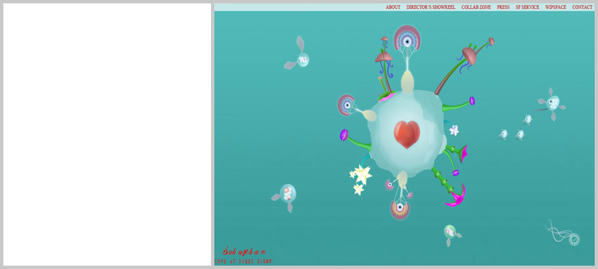
Task: Click the purple bud on the left stem
Action: coord(344,134)
